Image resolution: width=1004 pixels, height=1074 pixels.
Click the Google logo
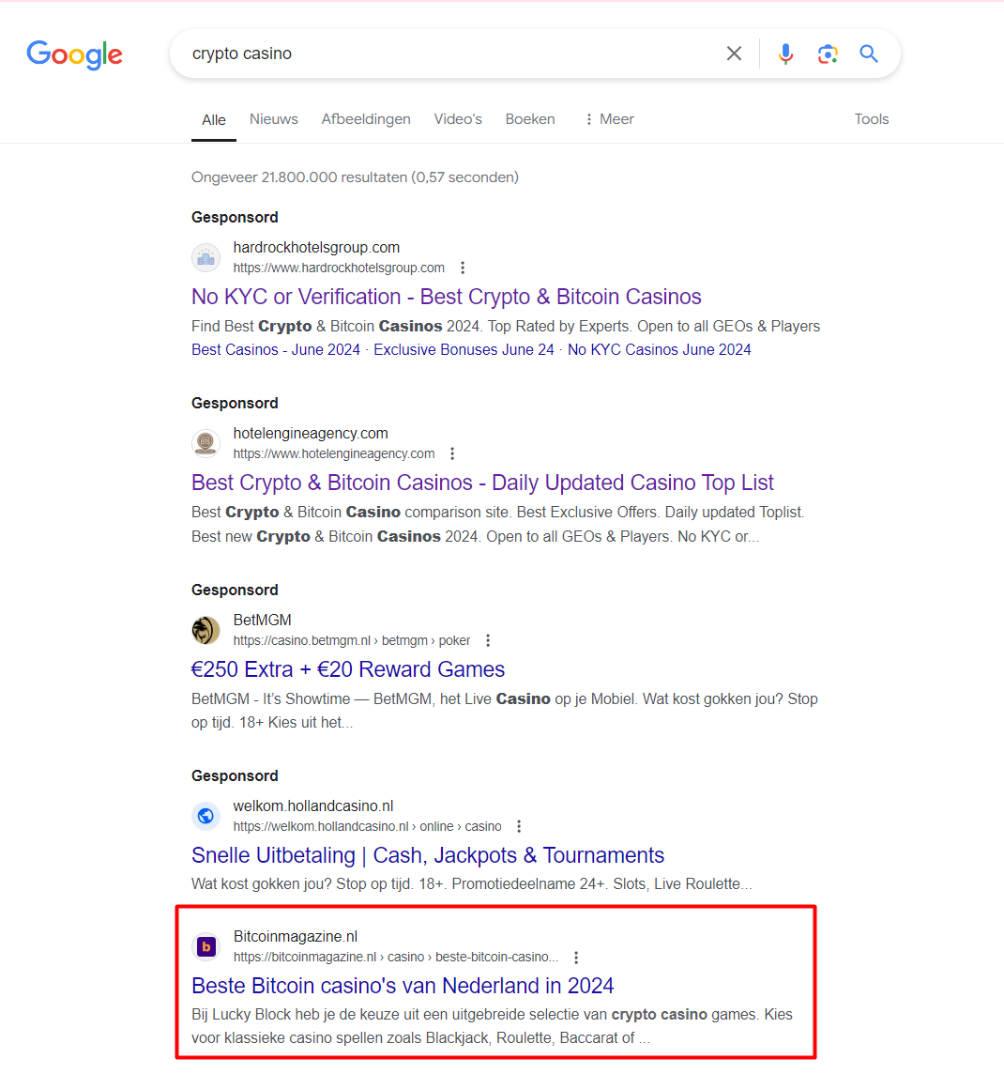click(x=75, y=54)
